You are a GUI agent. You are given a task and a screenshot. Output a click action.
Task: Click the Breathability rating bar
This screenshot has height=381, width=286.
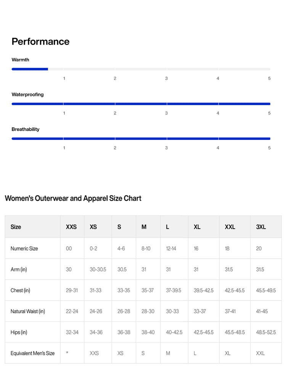point(141,139)
